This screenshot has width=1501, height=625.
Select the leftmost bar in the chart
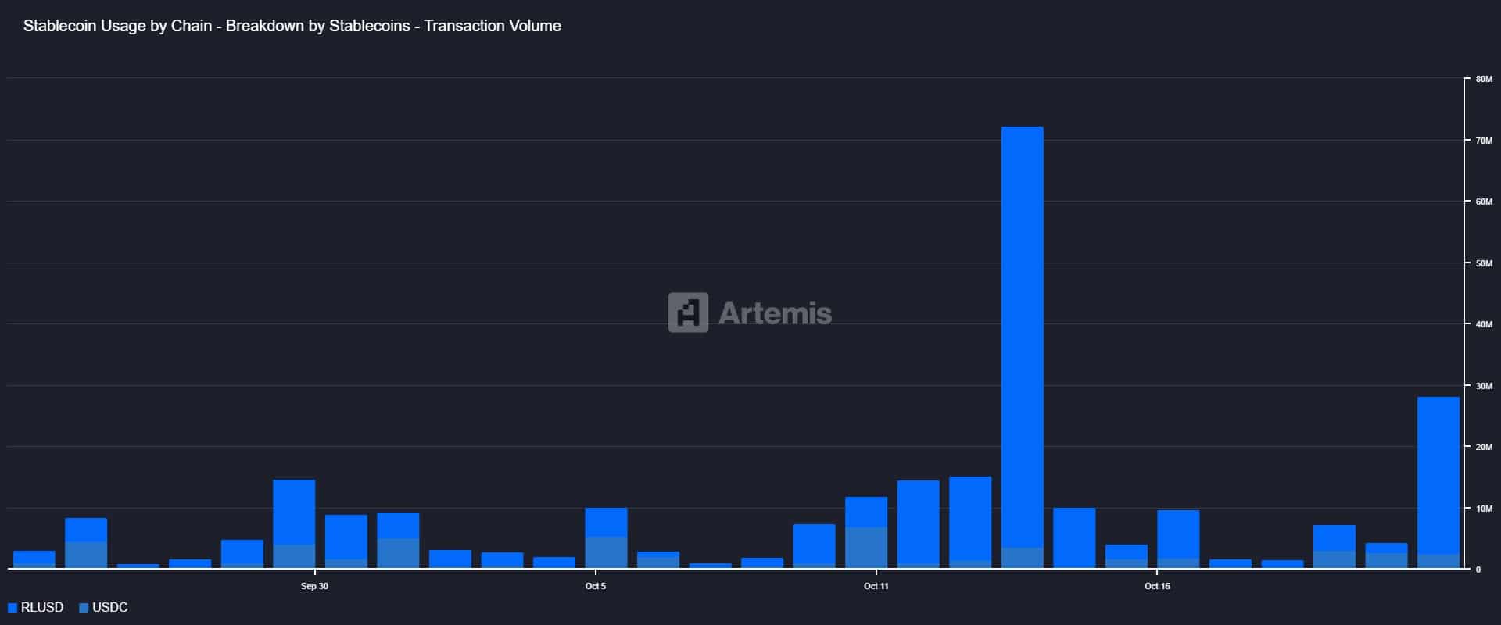point(34,559)
